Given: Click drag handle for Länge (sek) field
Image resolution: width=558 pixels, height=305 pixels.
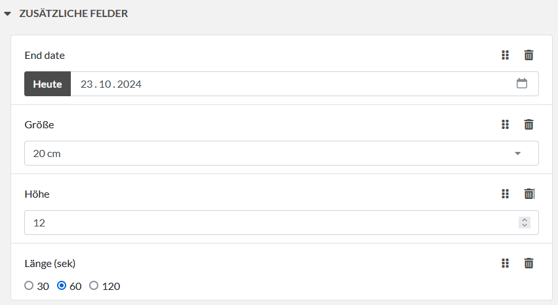Looking at the screenshot, I should (505, 263).
